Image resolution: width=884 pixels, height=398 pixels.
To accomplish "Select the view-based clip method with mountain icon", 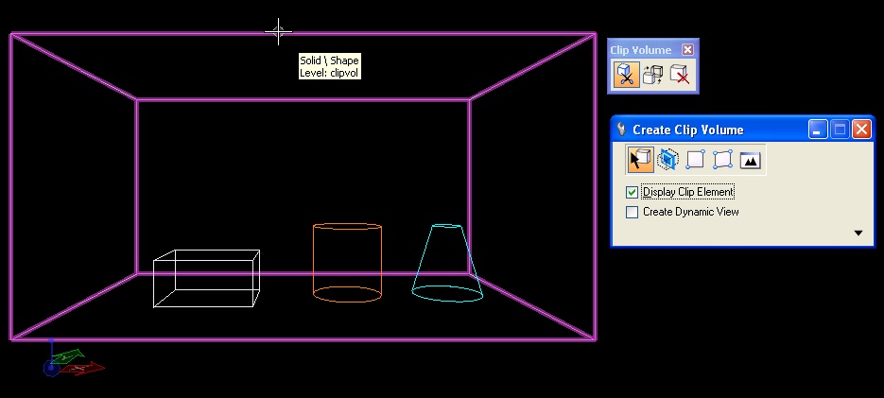I will [750, 161].
